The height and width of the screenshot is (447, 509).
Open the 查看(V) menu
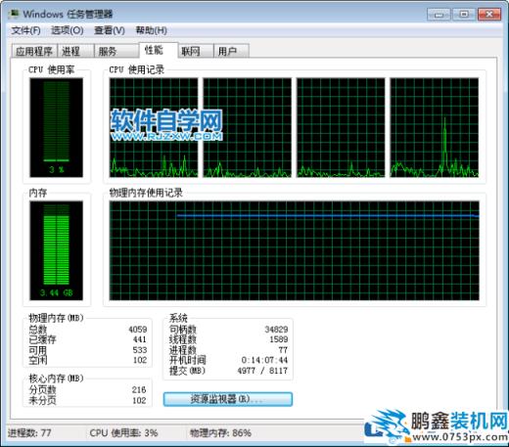pos(110,30)
